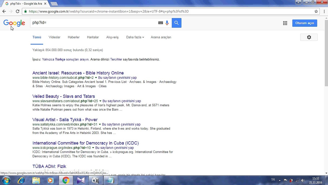The height and width of the screenshot is (185, 328).
Task: Expand dropdown arrow next to sallatykka.com URL
Action: (100, 124)
